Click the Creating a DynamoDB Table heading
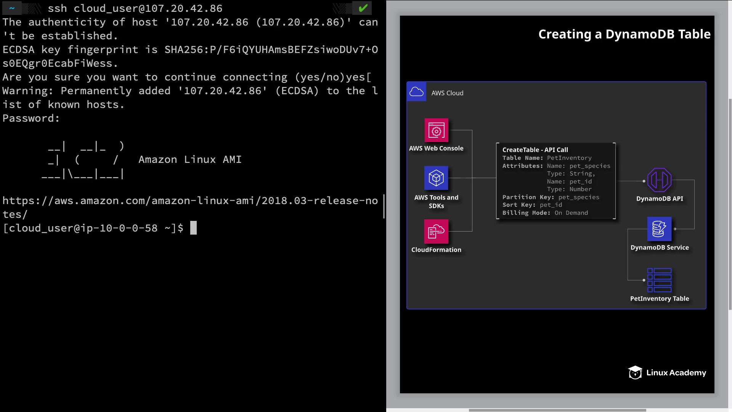 pyautogui.click(x=624, y=34)
